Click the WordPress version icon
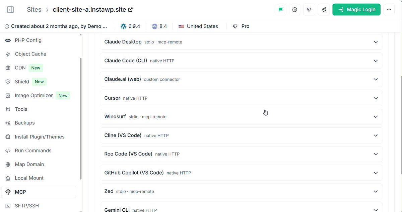This screenshot has height=212, width=402. point(123,26)
